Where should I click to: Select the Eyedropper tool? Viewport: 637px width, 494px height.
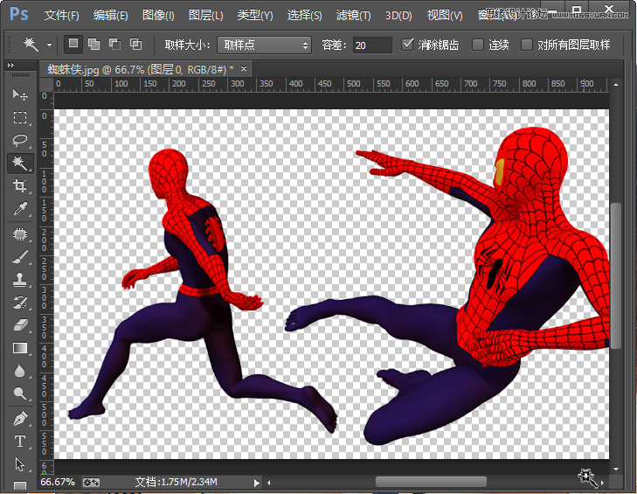click(x=20, y=209)
